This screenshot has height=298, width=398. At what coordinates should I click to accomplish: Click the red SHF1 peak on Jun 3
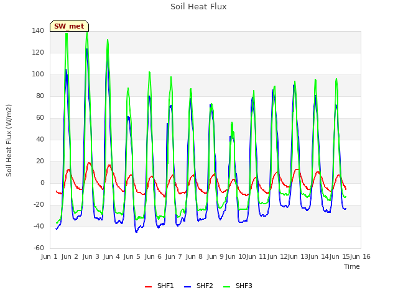click(x=89, y=163)
